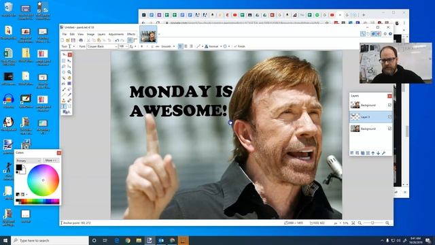Toggle left text alignment

[x=180, y=46]
